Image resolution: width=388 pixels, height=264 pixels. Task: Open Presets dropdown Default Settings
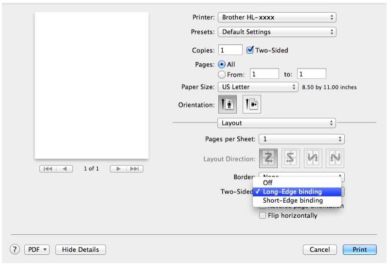(x=277, y=32)
